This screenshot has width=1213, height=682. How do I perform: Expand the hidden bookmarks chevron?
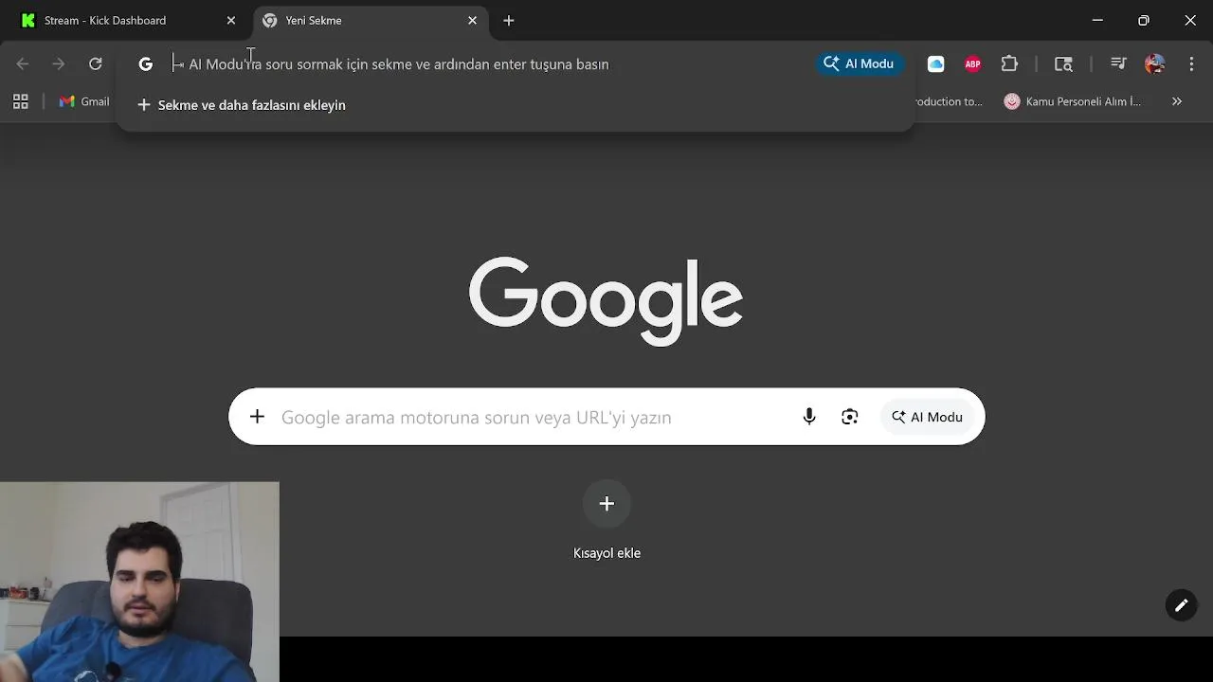(1177, 101)
